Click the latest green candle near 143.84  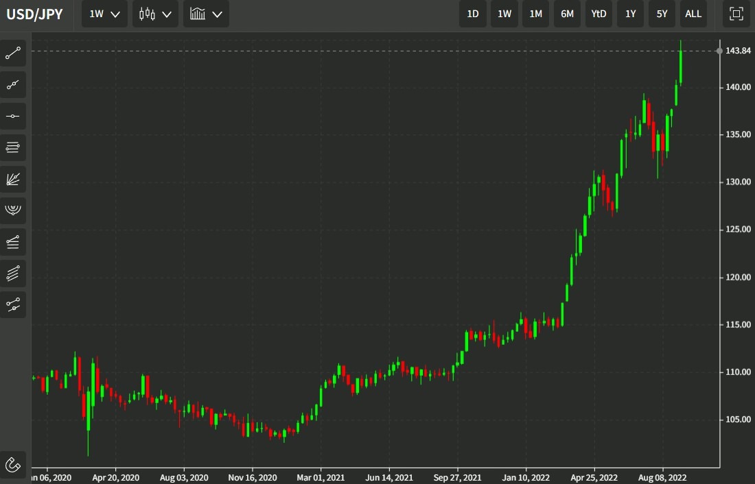[680, 65]
